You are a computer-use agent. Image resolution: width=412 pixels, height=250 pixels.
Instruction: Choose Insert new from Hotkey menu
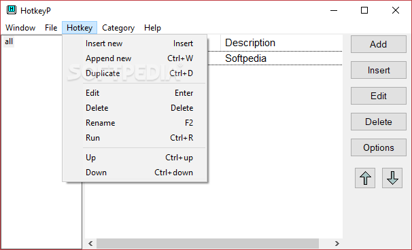135,43
